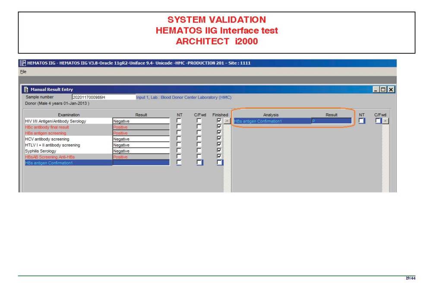Click the HEMATOS IIG application title icon
Viewport: 442px width, 296px height.
tap(22, 63)
